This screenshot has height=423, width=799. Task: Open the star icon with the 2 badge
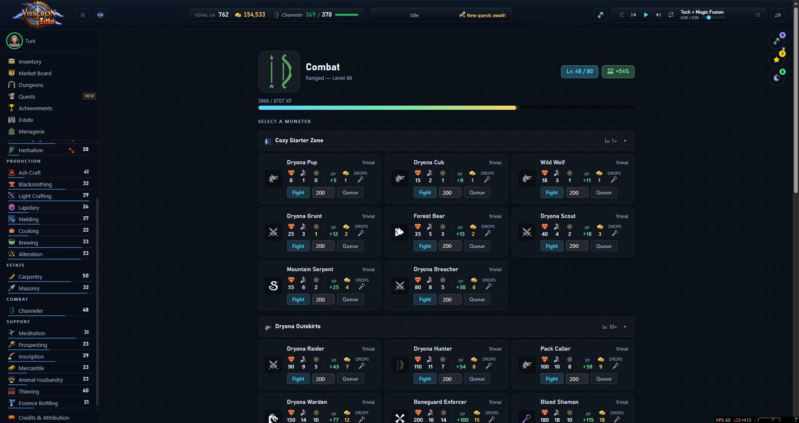coord(777,59)
